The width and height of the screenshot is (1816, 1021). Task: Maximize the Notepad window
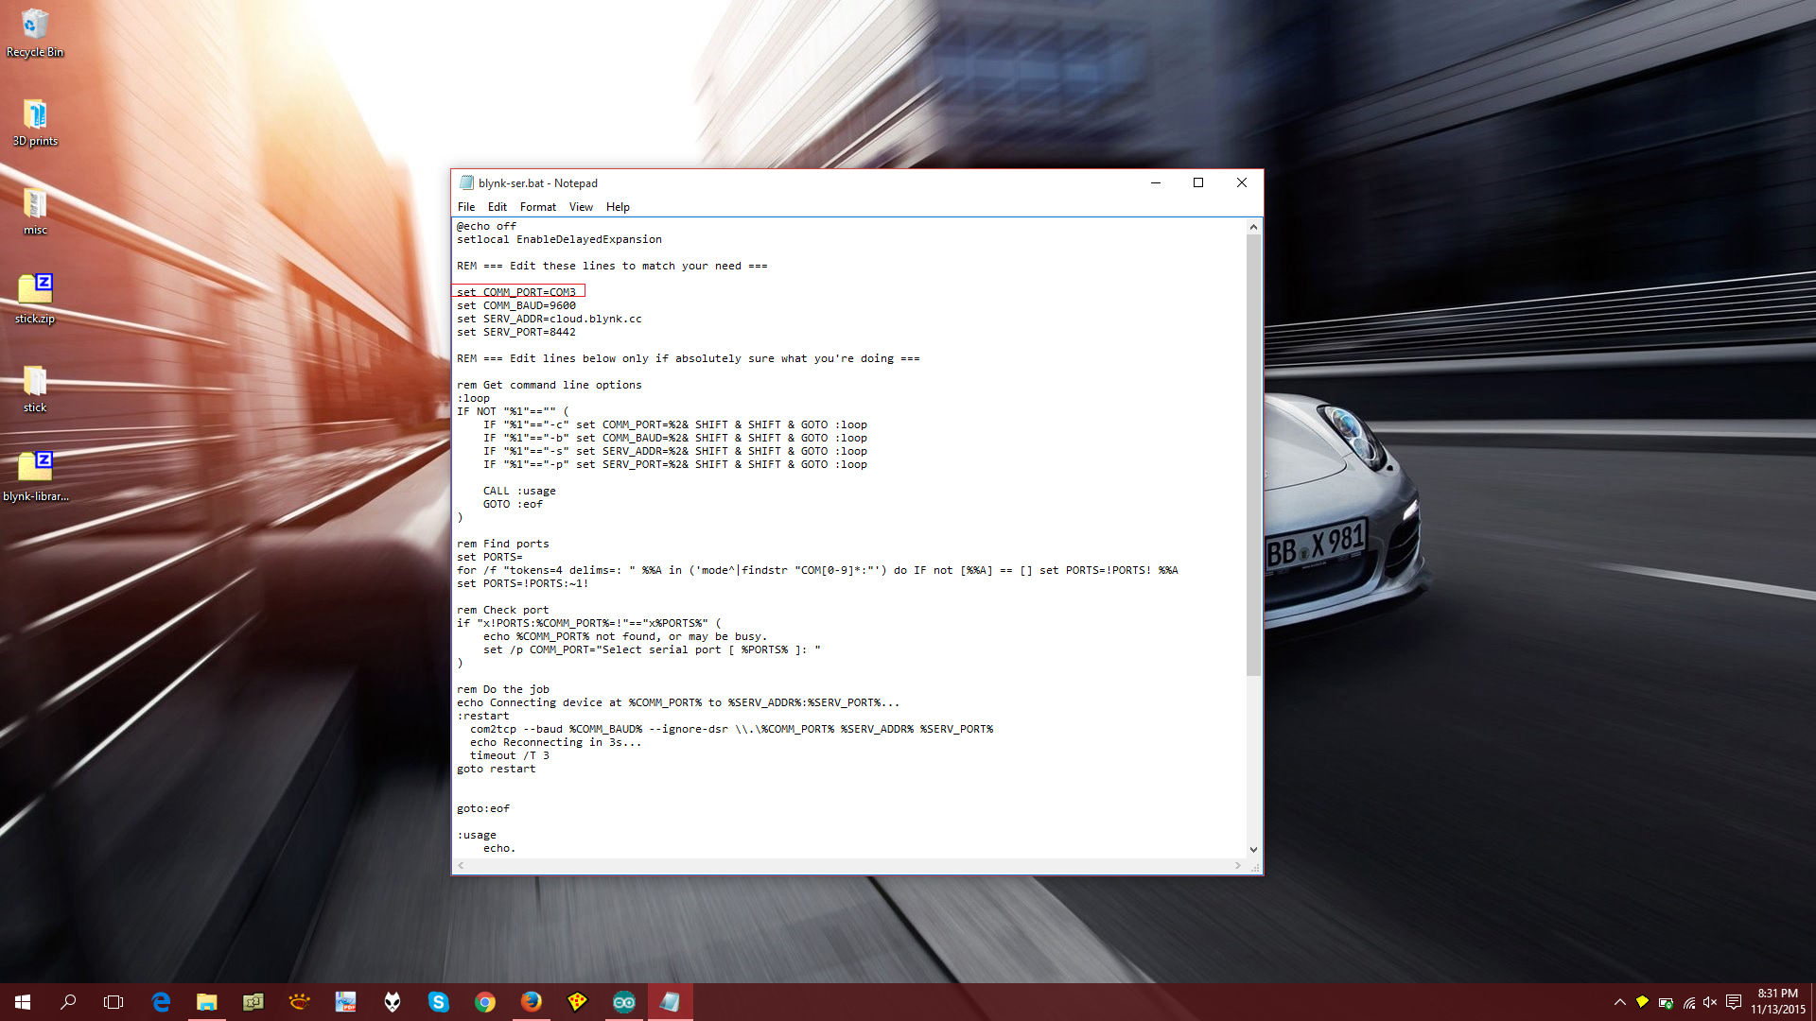1198,182
